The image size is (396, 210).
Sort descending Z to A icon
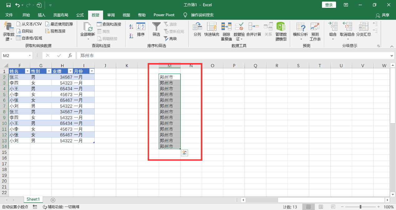pyautogui.click(x=131, y=36)
